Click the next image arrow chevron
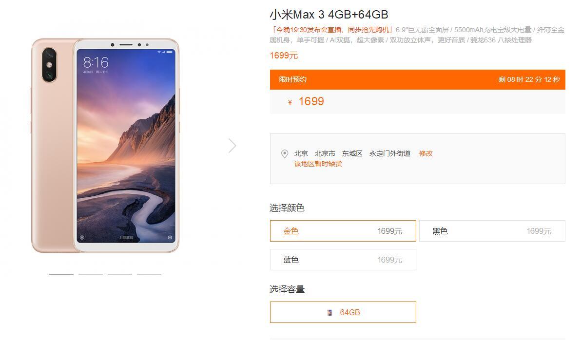581x340 pixels. coord(232,146)
